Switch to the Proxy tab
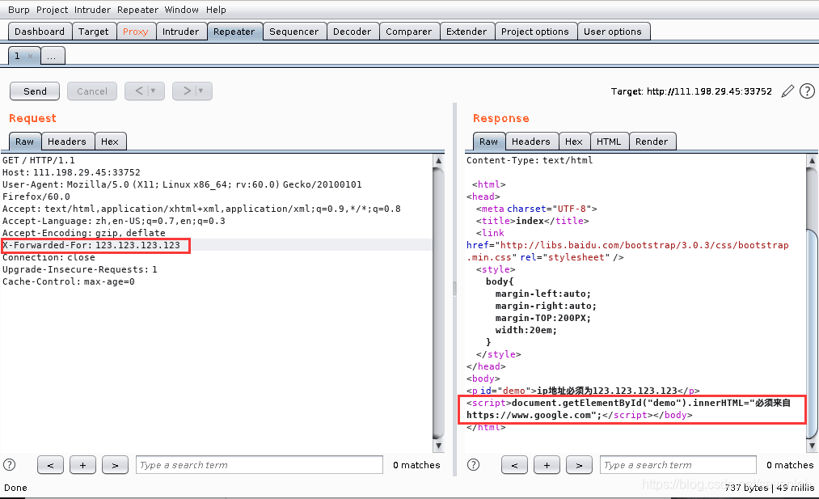 point(136,32)
